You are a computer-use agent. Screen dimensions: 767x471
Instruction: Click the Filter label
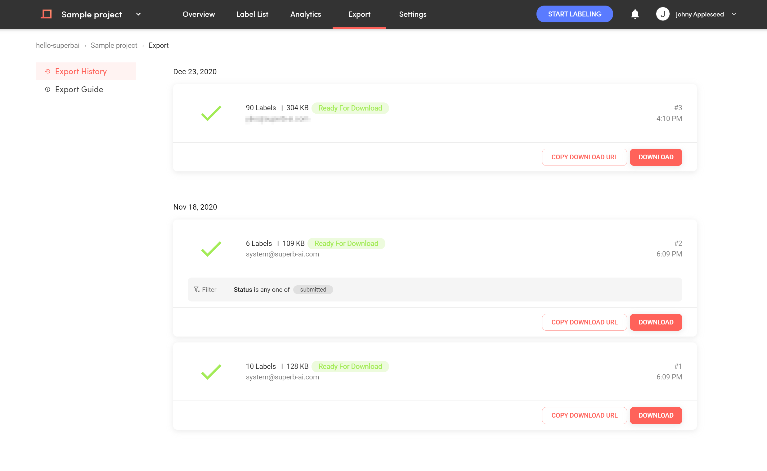pos(209,289)
